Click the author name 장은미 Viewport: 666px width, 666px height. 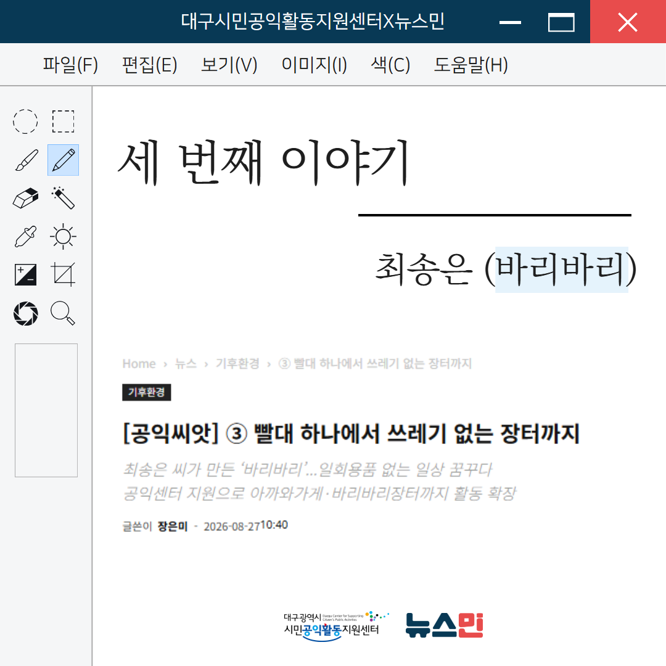173,526
